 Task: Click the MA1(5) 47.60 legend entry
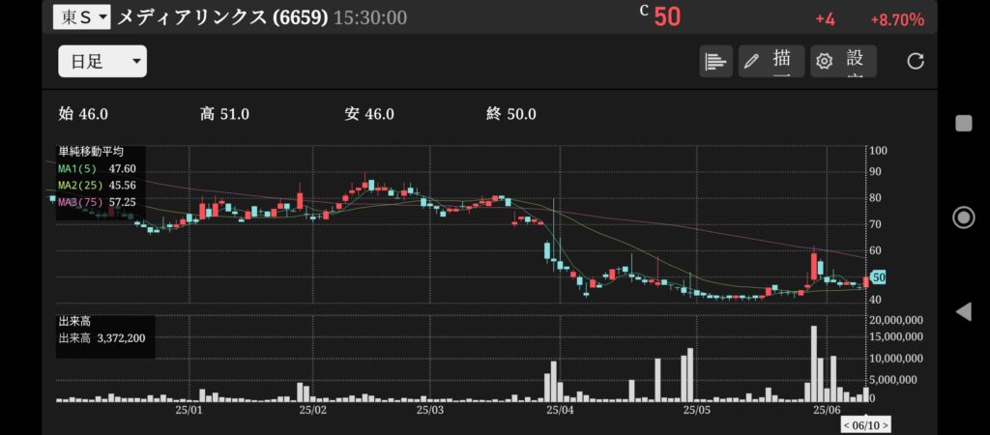[96, 168]
